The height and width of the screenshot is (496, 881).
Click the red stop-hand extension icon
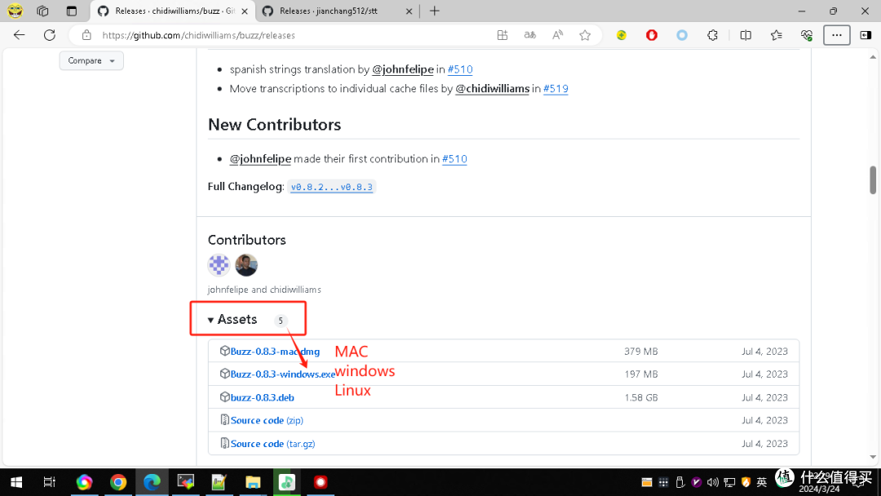[652, 35]
